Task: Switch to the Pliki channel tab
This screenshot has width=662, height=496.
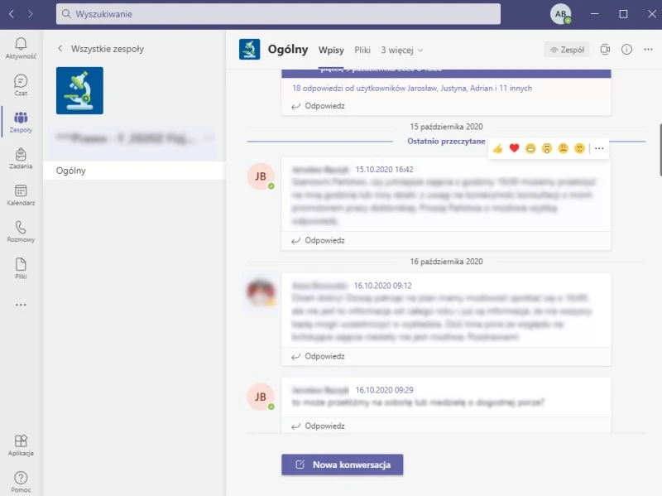Action: pos(362,50)
